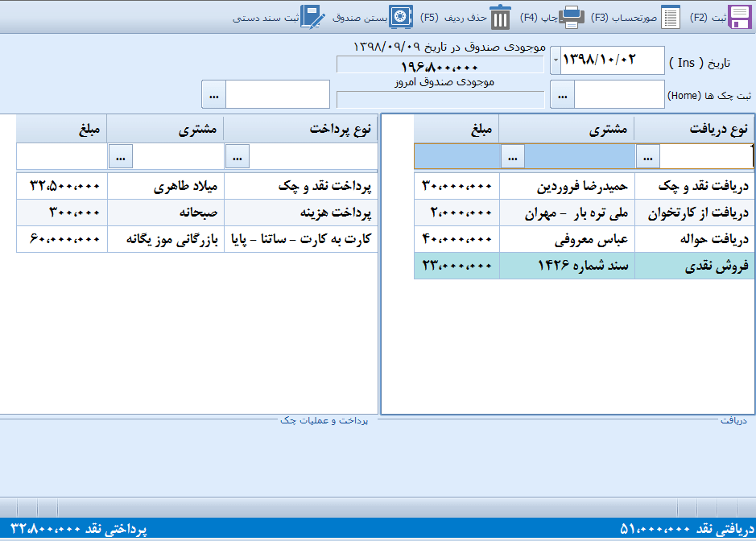Screen dimensions: 756x541
Task: Open the ellipsis lookup under نوع دریافت column
Action: click(x=648, y=155)
